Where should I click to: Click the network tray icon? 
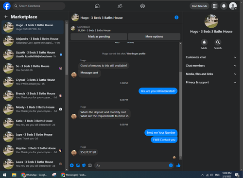207,175
